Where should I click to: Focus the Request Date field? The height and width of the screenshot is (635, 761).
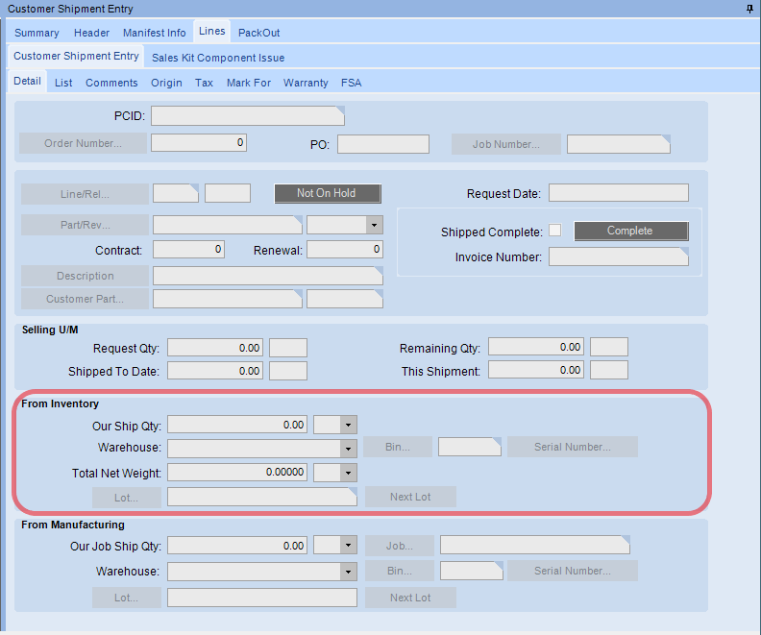(619, 192)
